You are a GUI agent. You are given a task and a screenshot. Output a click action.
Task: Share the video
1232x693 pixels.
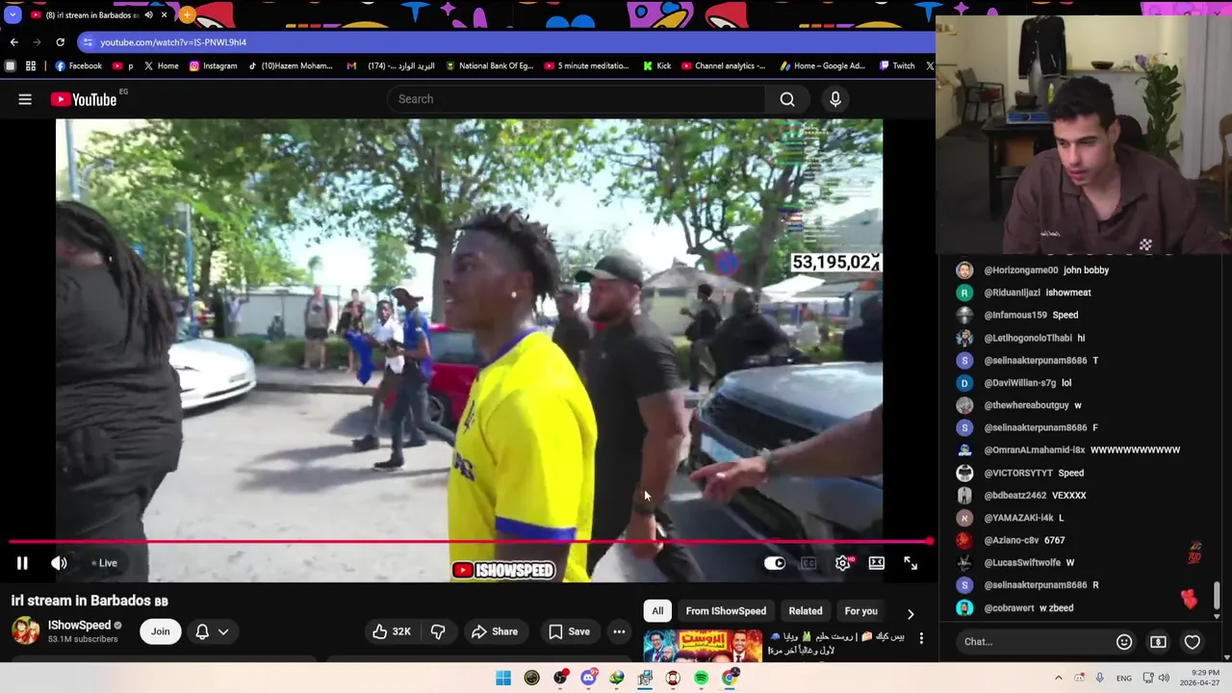tap(495, 631)
